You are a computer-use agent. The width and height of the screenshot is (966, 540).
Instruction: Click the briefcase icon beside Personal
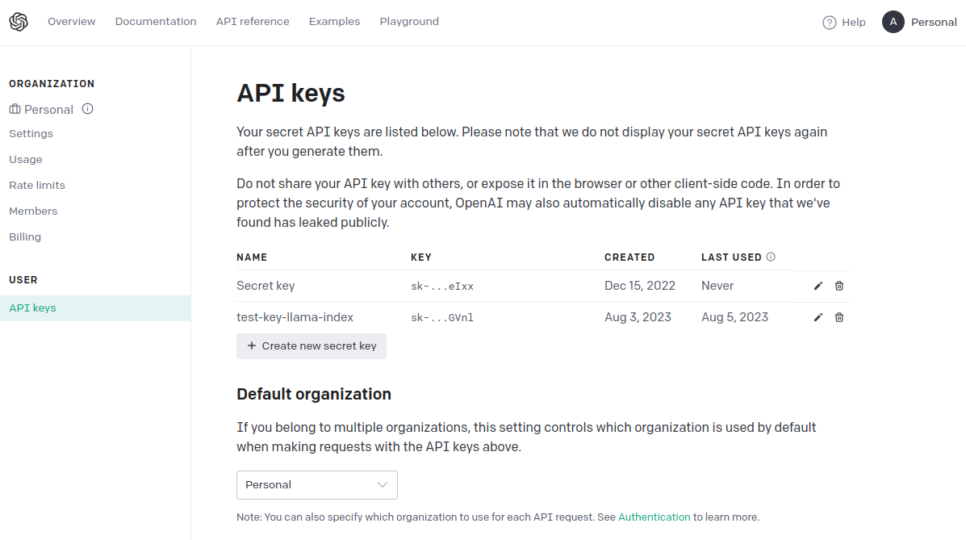(x=15, y=109)
